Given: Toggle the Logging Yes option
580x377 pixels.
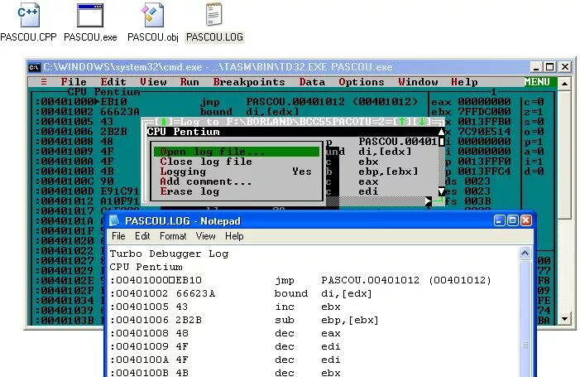Looking at the screenshot, I should click(237, 172).
